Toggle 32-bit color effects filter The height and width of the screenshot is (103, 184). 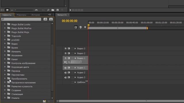click(x=51, y=19)
